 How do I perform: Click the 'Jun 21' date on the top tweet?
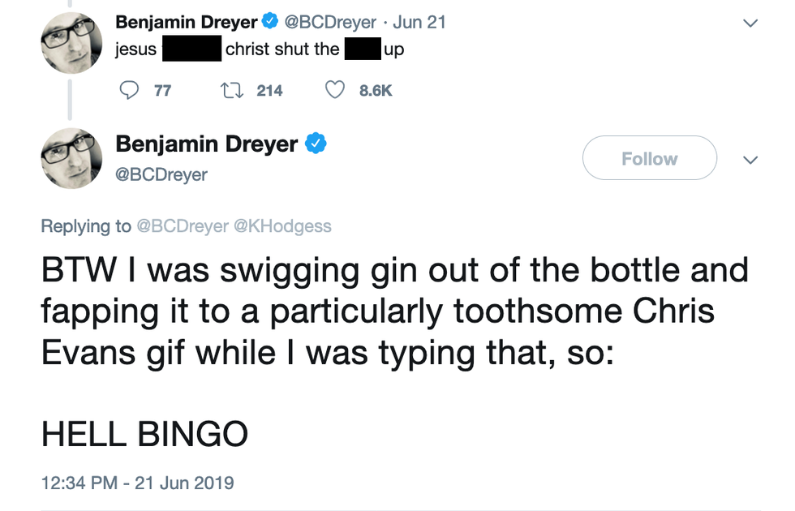click(419, 22)
